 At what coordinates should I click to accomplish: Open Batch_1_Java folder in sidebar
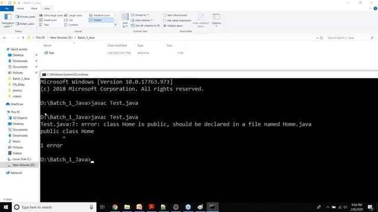pyautogui.click(x=21, y=78)
